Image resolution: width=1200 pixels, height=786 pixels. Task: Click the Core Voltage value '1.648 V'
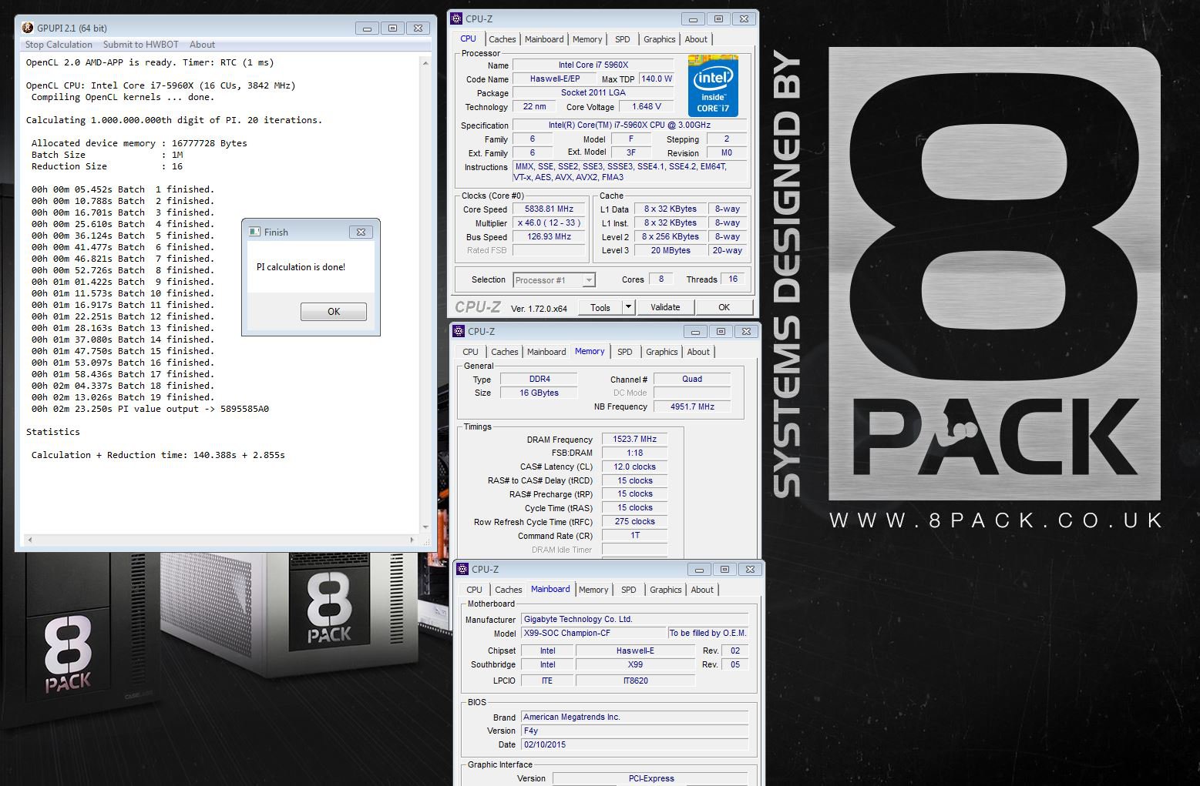coord(647,106)
